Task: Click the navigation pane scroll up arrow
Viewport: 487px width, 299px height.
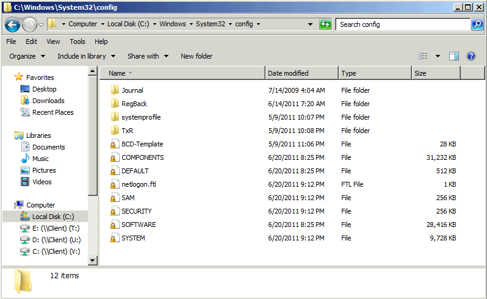Action: 93,71
